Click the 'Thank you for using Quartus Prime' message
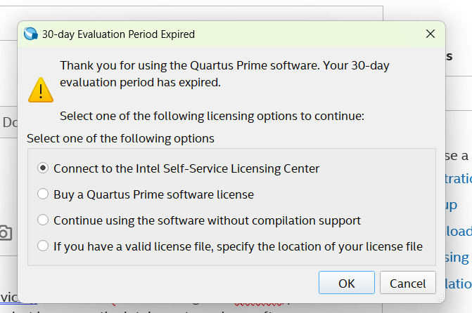This screenshot has height=313, width=472. click(x=224, y=74)
